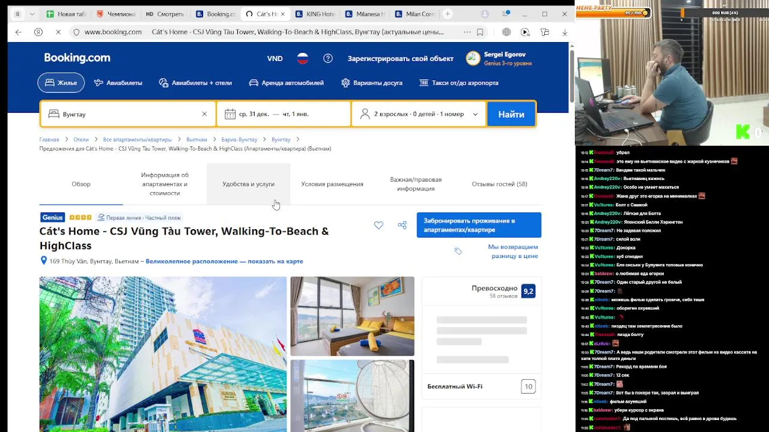Switch to the KING Hotel browser tab
Viewport: 769px width, 432px height.
tap(315, 14)
